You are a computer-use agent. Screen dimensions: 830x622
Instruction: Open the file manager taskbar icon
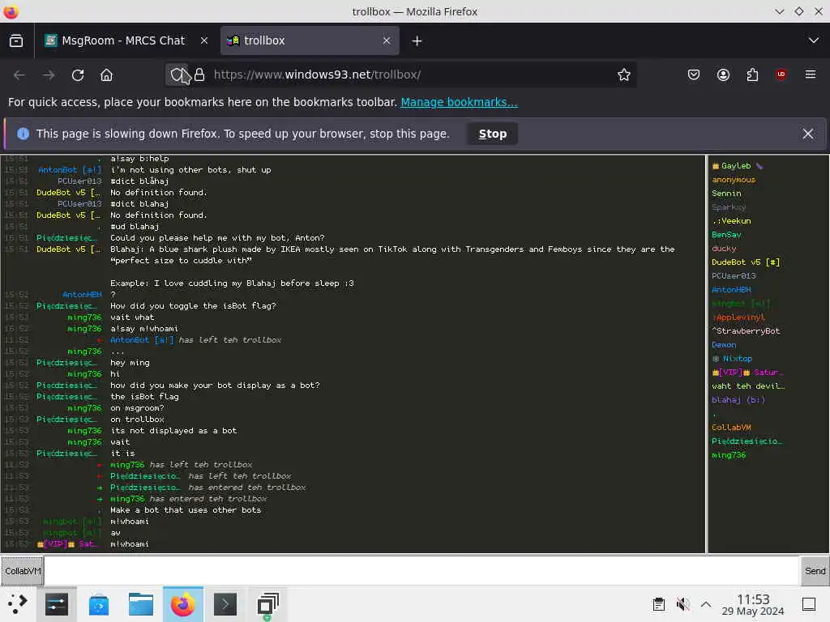141,604
